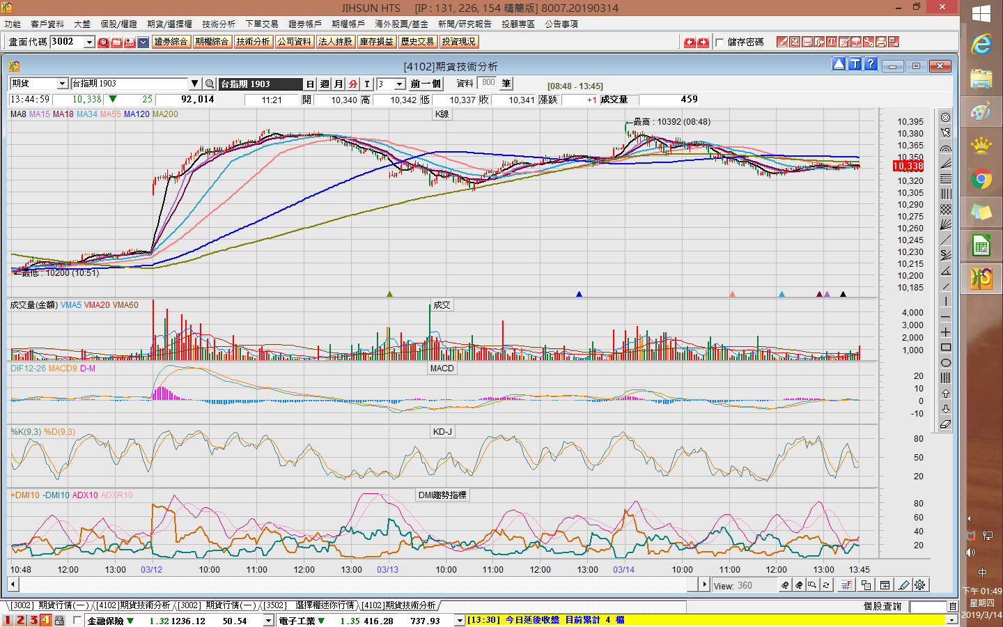Click the 公司資料 button
Image resolution: width=1003 pixels, height=627 pixels.
pyautogui.click(x=294, y=42)
